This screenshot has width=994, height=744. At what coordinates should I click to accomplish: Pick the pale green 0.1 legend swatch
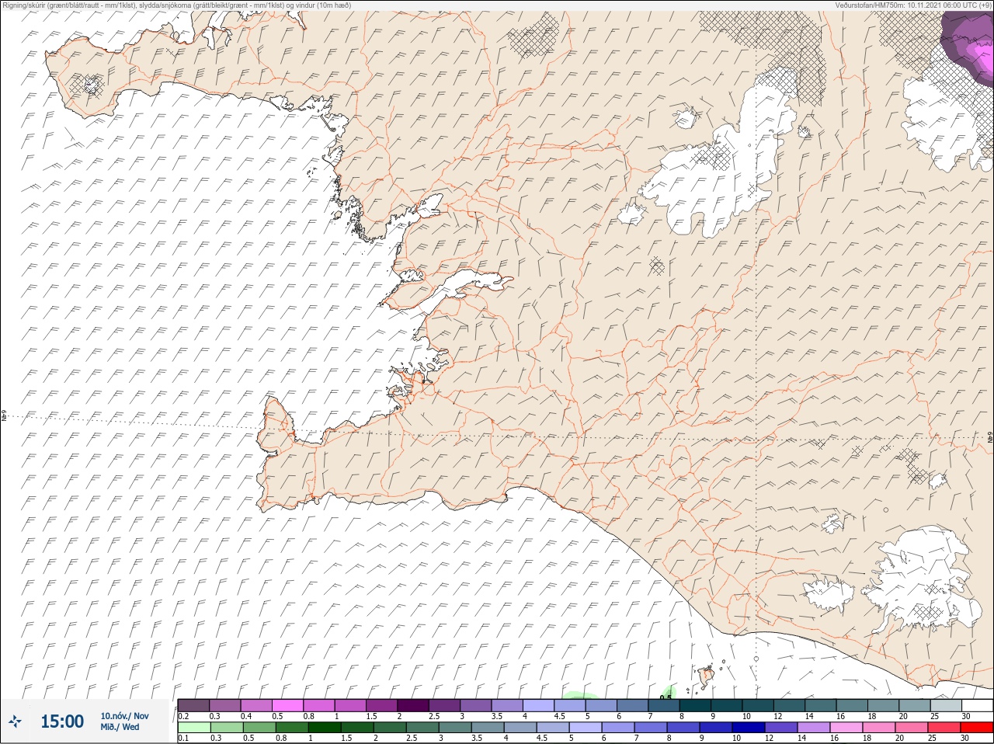coord(193,726)
